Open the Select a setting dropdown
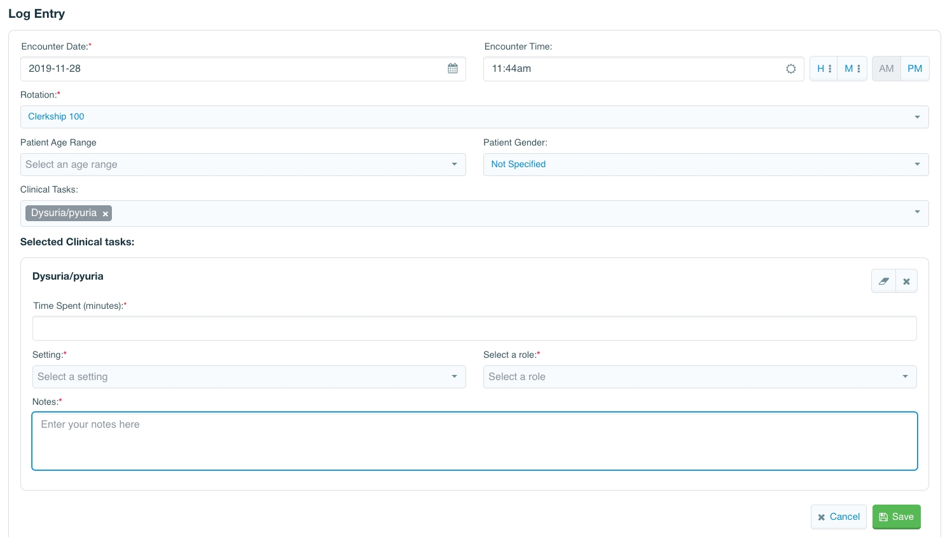This screenshot has width=945, height=537. click(x=249, y=377)
